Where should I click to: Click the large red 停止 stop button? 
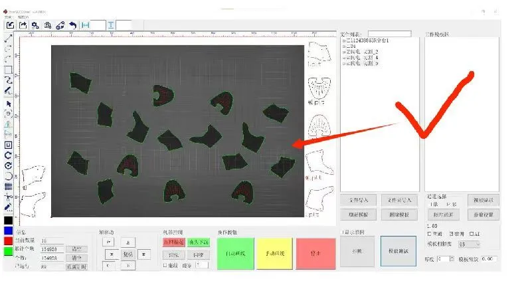(315, 254)
